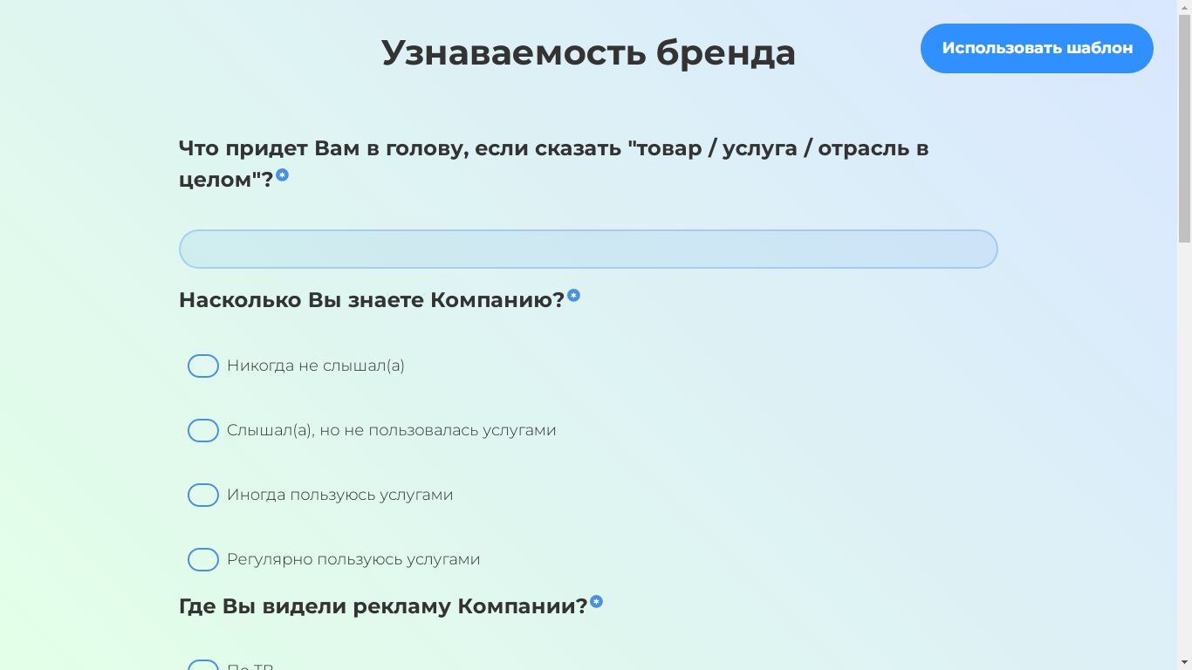Click inside the answer text field

point(588,249)
